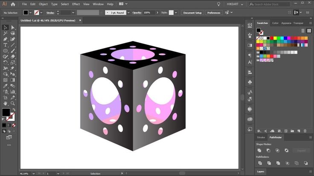Viewport: 314px width, 176px height.
Task: Click the Unite shape mode in Pathfinder
Action: [259, 150]
